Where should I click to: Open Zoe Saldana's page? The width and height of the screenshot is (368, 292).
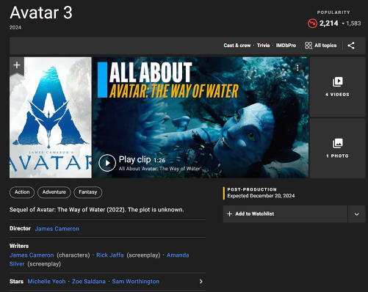89,282
